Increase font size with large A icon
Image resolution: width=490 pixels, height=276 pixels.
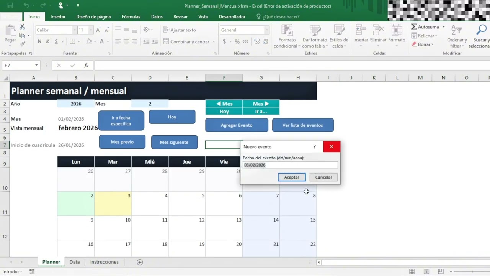click(98, 30)
